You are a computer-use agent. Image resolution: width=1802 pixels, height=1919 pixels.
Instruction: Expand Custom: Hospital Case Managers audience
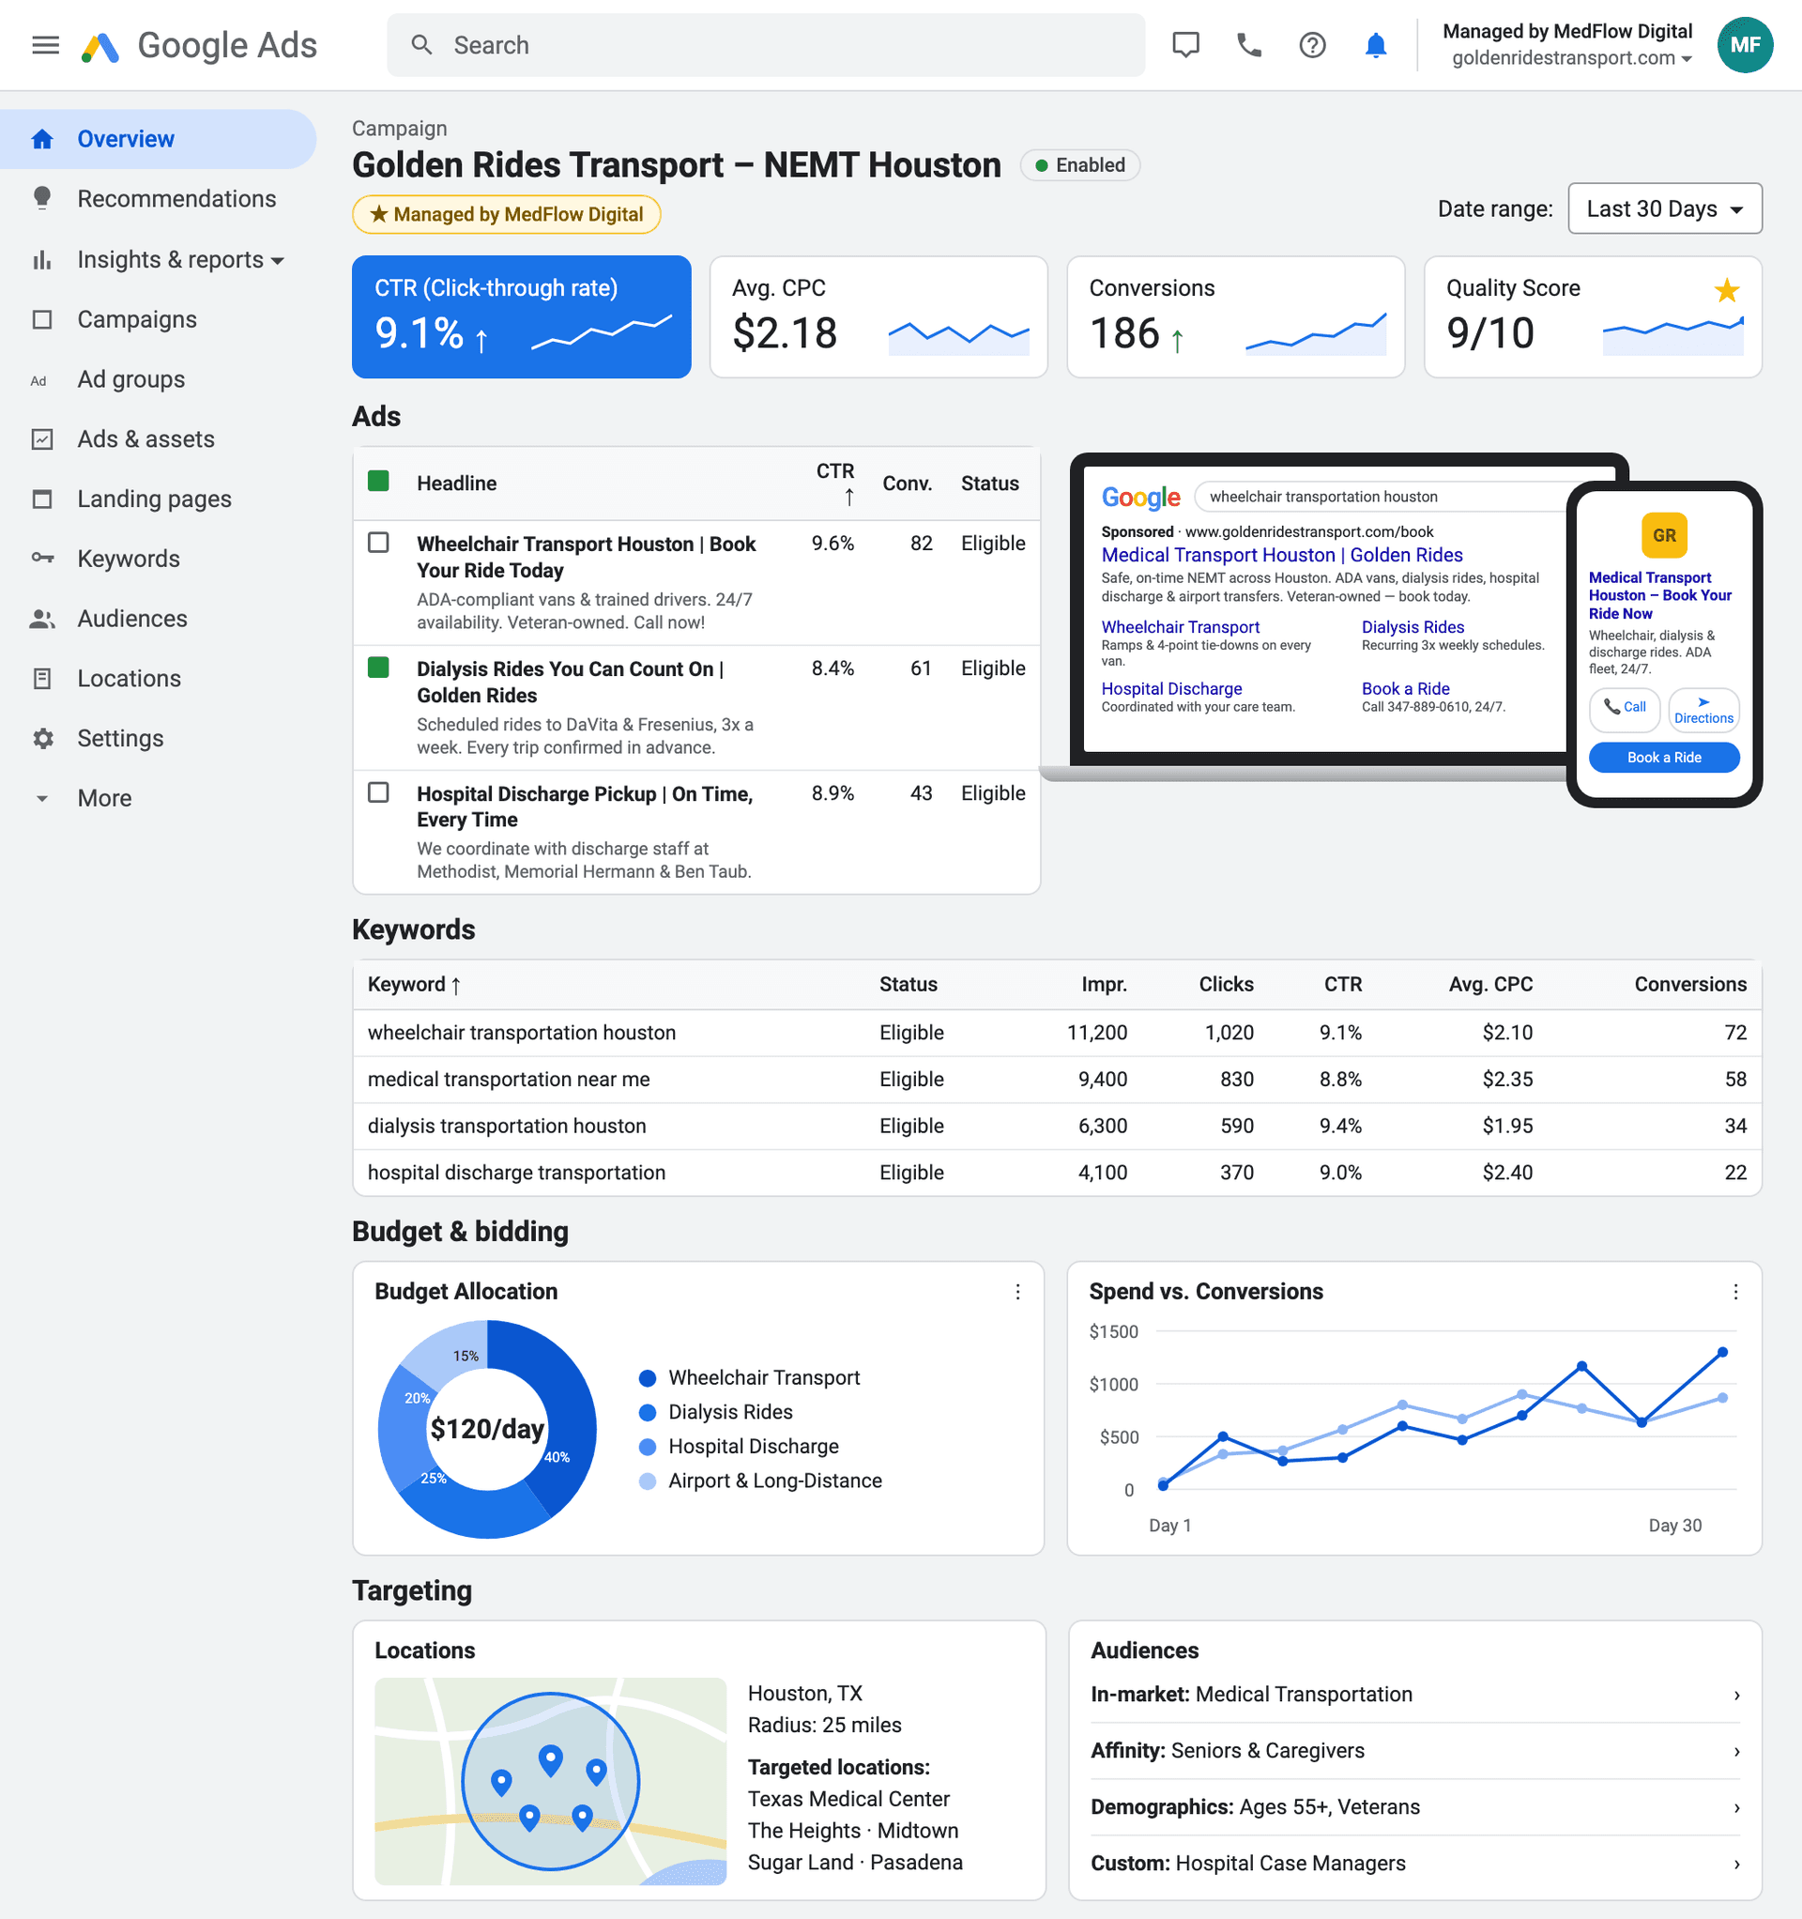[1415, 1864]
